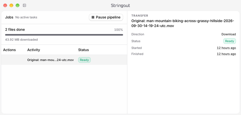Click the Finished '12 hours ago' value
This screenshot has height=115, width=241.
(x=226, y=54)
